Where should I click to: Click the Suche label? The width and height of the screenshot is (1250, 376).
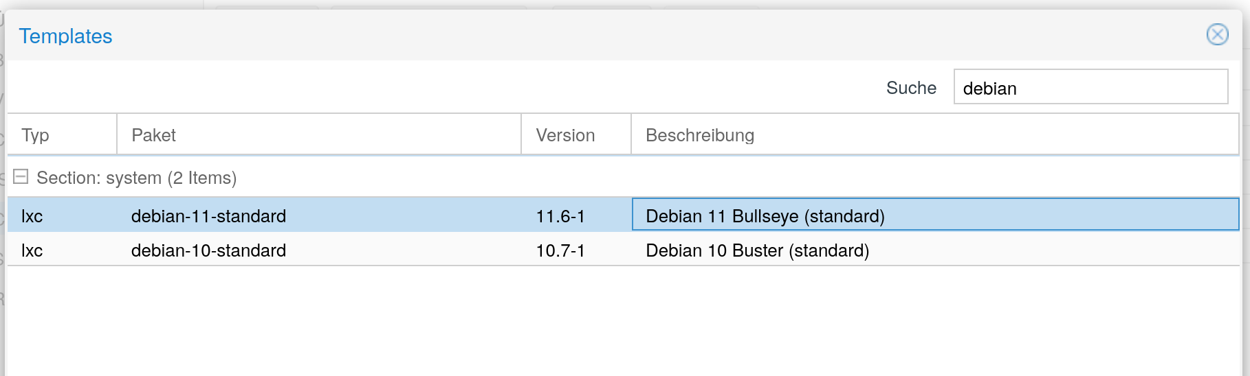pyautogui.click(x=911, y=88)
